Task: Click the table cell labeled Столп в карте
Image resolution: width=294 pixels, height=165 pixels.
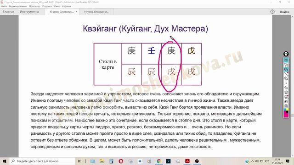Action: pyautogui.click(x=108, y=64)
